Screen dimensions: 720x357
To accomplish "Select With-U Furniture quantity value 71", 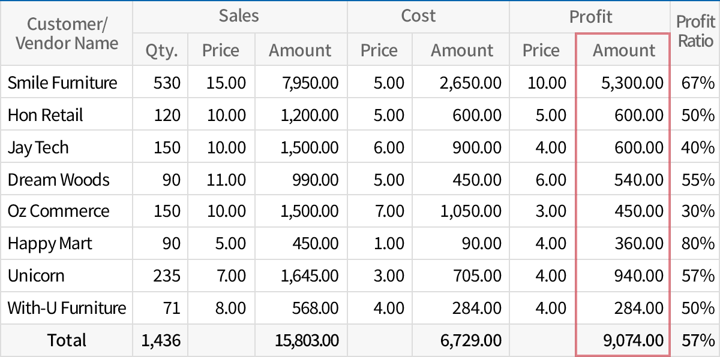I will 170,308.
